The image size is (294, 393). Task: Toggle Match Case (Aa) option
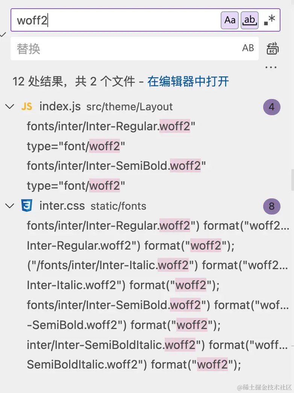click(230, 20)
